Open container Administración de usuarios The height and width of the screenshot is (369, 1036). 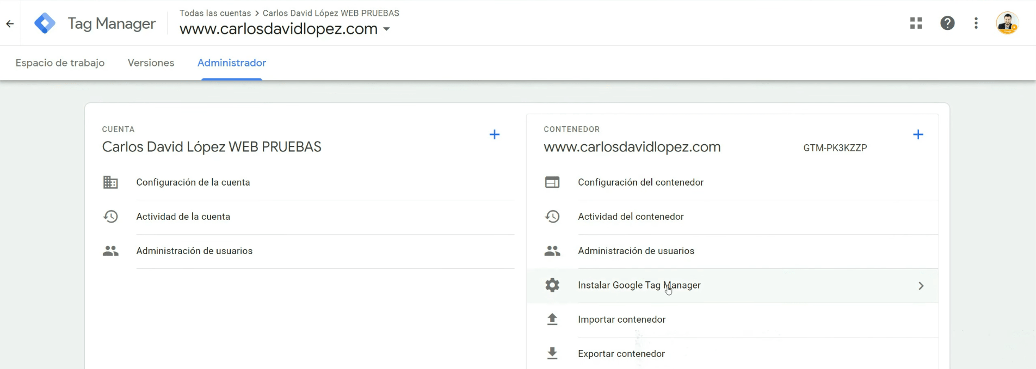click(636, 251)
